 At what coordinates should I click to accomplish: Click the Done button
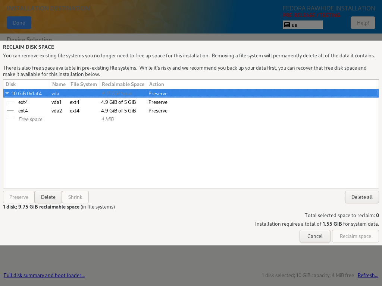point(19,23)
